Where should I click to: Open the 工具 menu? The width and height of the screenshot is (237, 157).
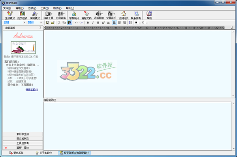pos(45,8)
